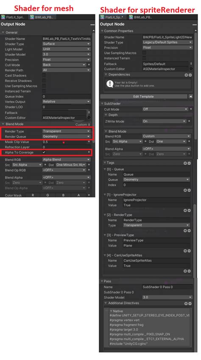Toggle Instanced Terrain checkbox in sprite panel
The image size is (201, 360).
(144, 58)
